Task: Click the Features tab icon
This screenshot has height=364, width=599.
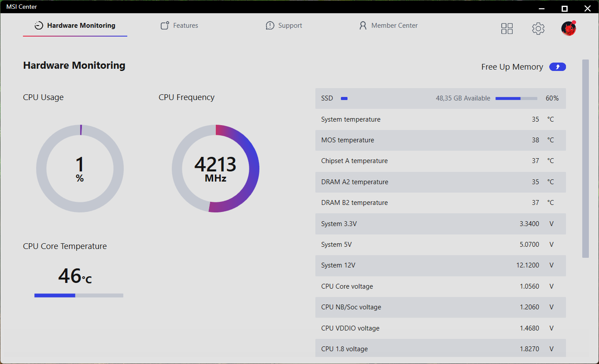Action: [x=165, y=26]
